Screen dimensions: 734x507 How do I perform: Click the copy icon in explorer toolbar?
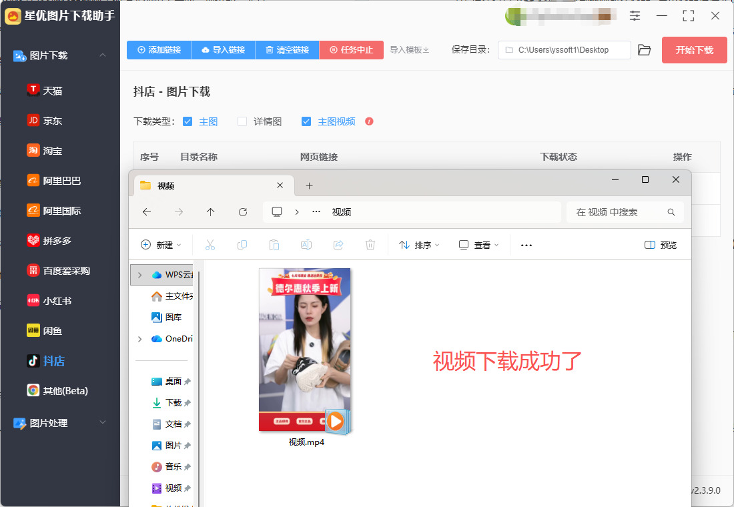242,245
